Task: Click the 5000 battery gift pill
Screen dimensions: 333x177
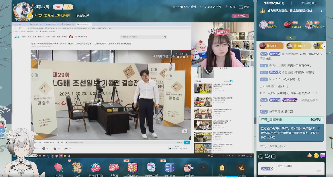Action: pyautogui.click(x=271, y=46)
